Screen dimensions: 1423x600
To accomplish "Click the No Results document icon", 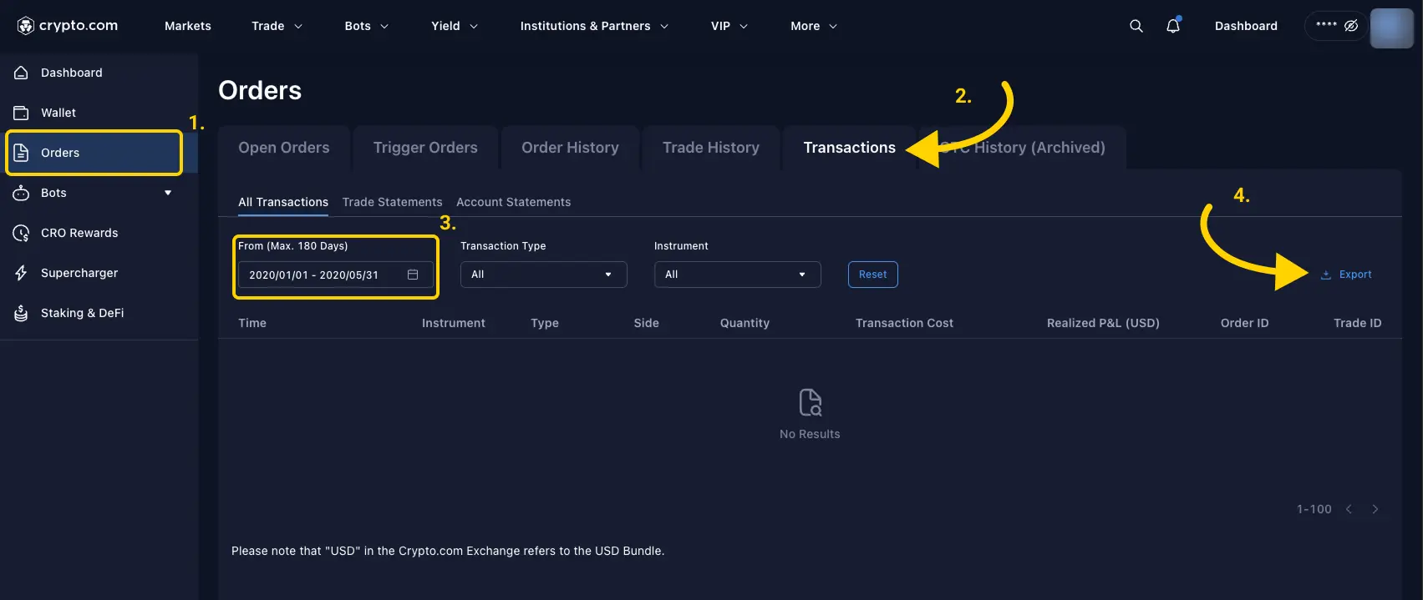I will (x=811, y=402).
